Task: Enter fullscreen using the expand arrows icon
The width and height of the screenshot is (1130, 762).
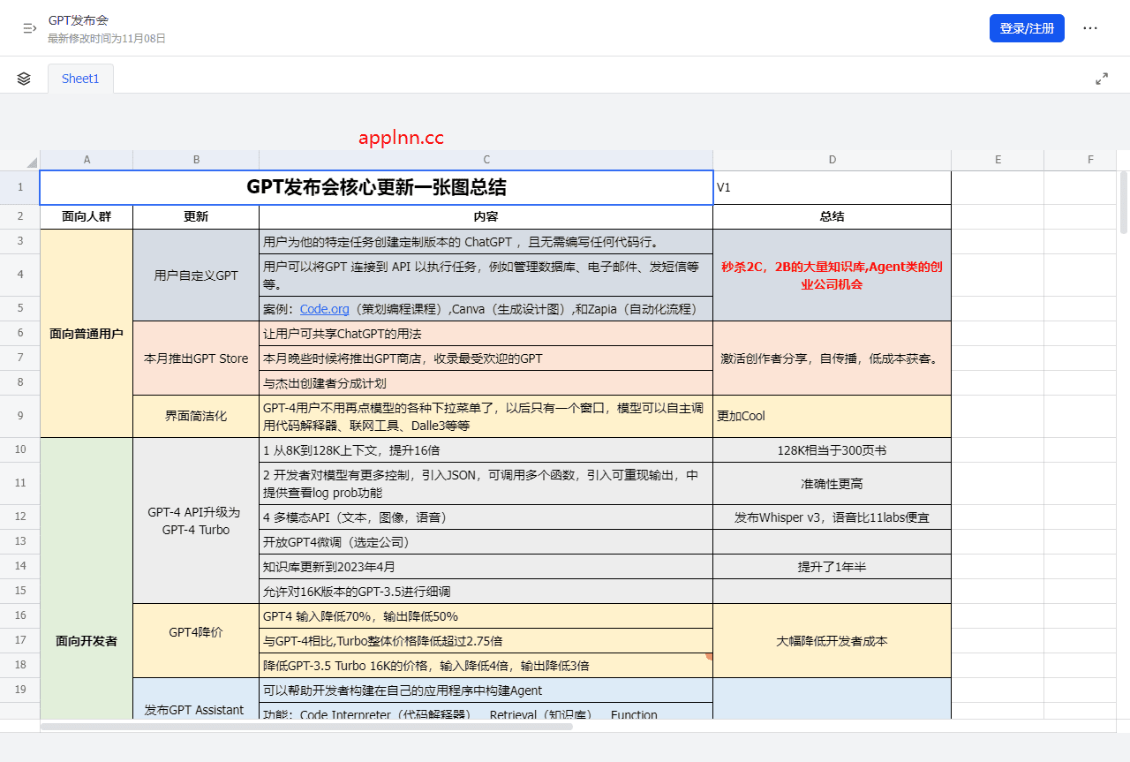Action: (x=1102, y=78)
